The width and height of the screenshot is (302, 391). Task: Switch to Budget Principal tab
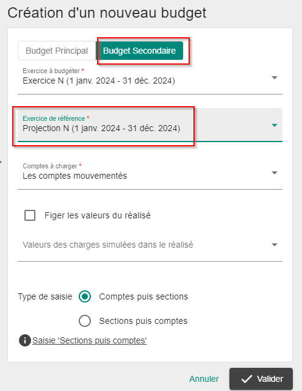coord(57,51)
